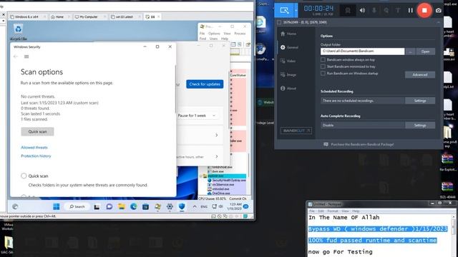Screen dimensions: 458x257
Task: Open Windows Security shield on VM taskbar
Action: 182,206
